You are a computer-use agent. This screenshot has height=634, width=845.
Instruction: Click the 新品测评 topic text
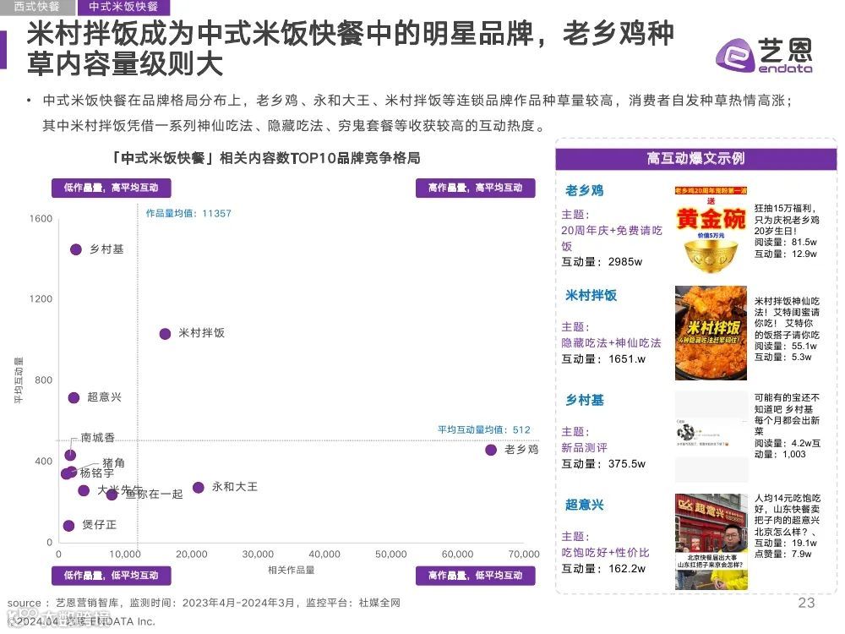(584, 447)
